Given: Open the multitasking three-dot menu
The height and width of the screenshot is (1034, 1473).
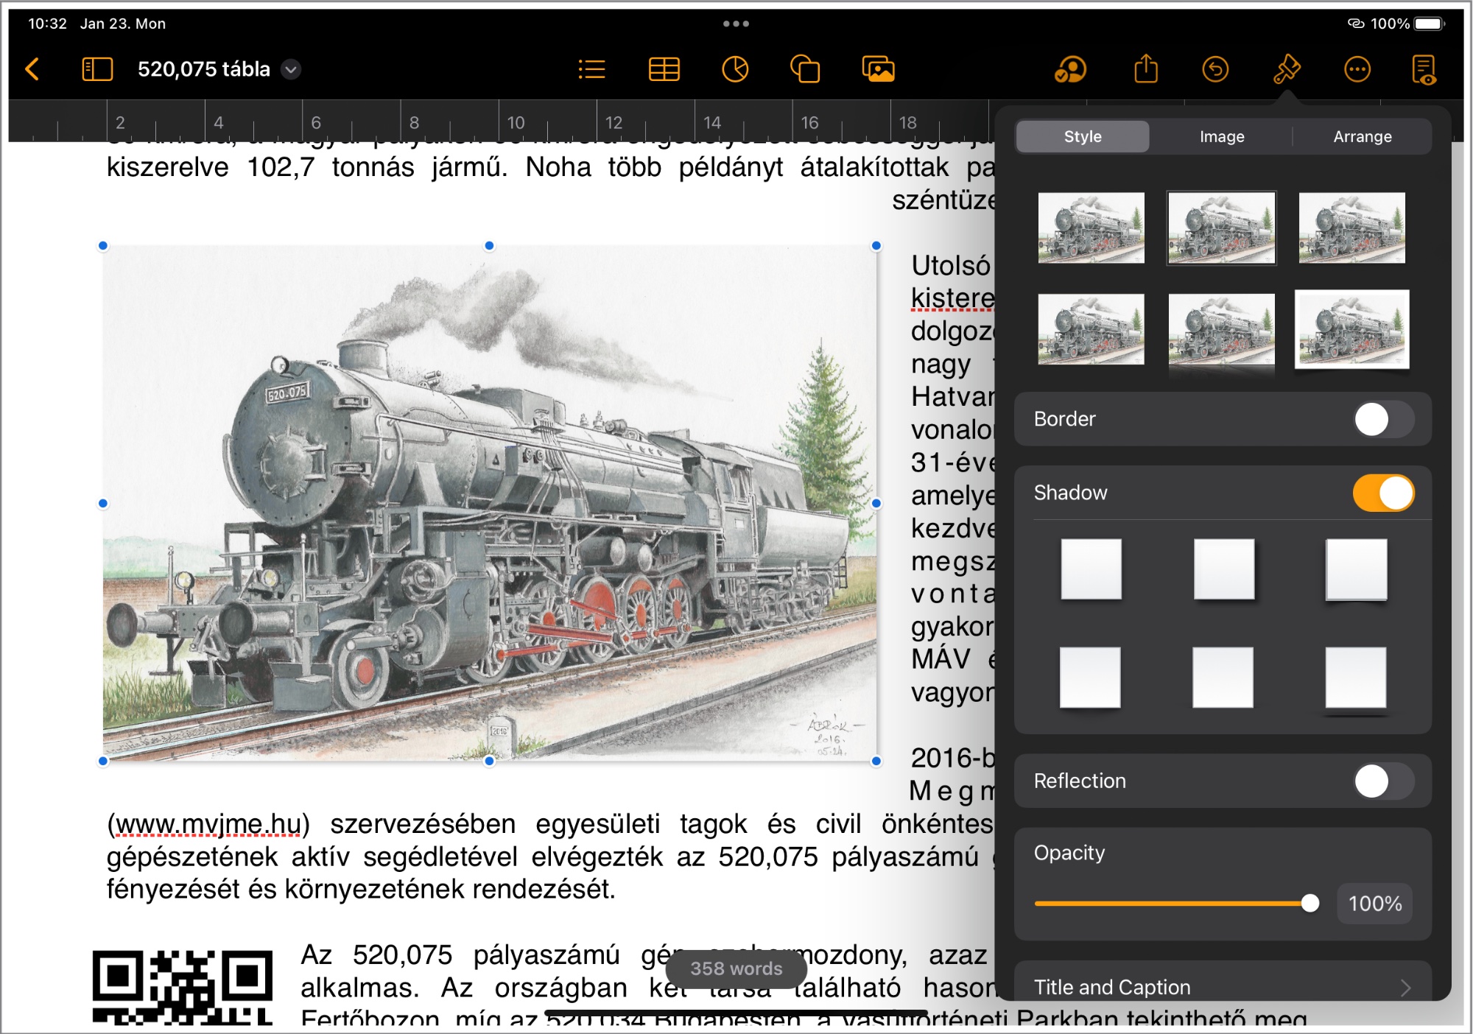Looking at the screenshot, I should tap(736, 24).
